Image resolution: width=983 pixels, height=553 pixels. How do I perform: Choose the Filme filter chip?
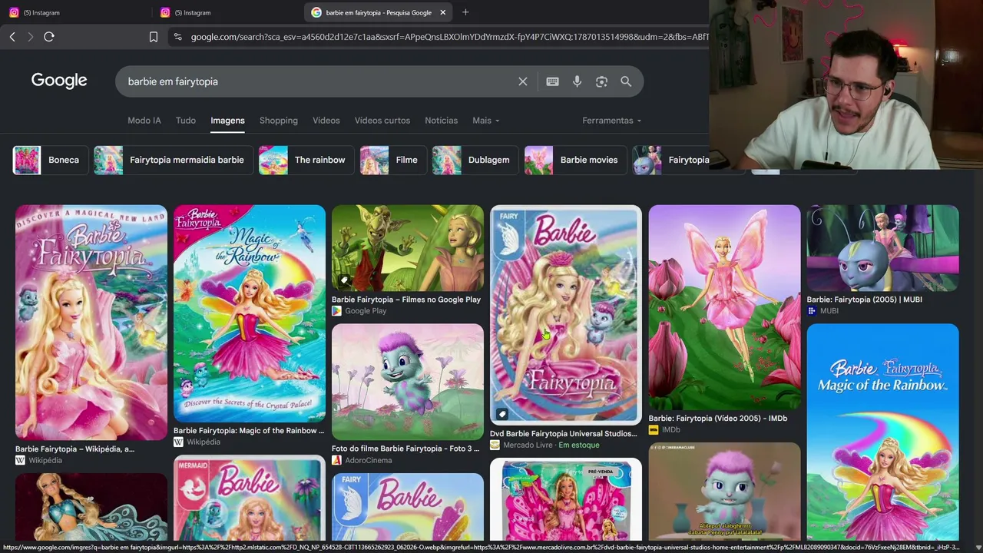392,160
